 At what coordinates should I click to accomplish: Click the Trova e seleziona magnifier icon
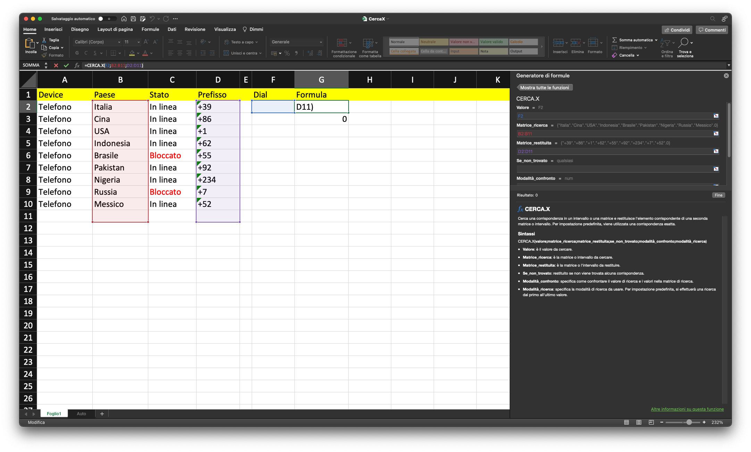click(x=683, y=43)
